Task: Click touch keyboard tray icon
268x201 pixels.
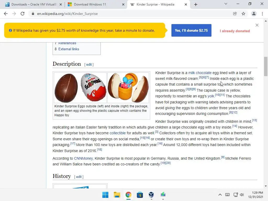Action: pyautogui.click(x=227, y=195)
